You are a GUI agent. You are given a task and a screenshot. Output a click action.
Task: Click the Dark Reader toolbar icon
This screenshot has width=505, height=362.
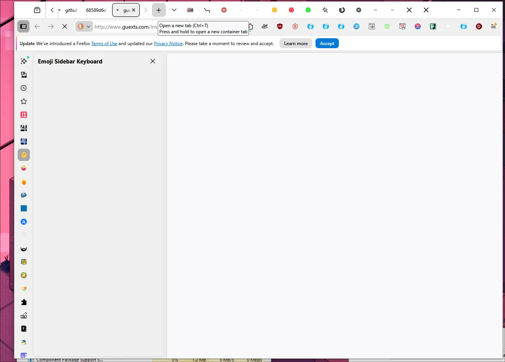click(x=479, y=26)
